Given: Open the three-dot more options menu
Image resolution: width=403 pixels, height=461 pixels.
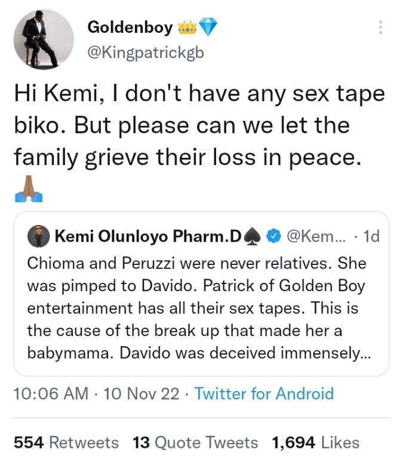Looking at the screenshot, I should [380, 27].
